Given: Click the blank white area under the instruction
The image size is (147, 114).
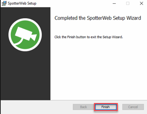Looking at the screenshot, I should point(98,69).
